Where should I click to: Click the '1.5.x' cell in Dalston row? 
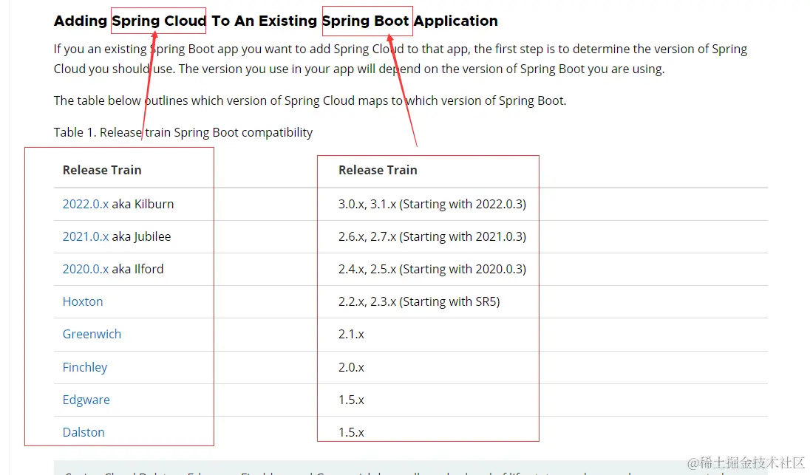click(351, 432)
